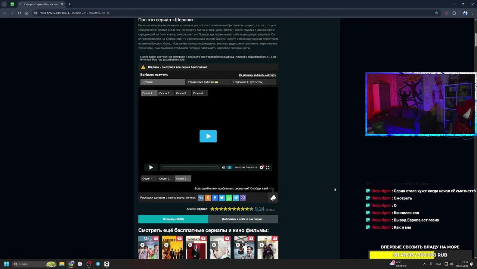This screenshot has height=269, width=477.
Task: Click Добавить к себе в закладки button
Action: coord(243,219)
